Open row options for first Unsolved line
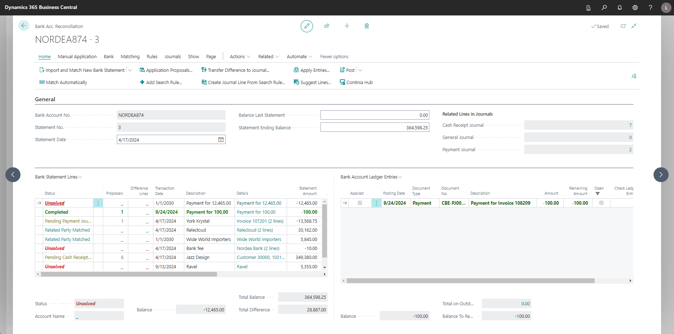 point(98,203)
